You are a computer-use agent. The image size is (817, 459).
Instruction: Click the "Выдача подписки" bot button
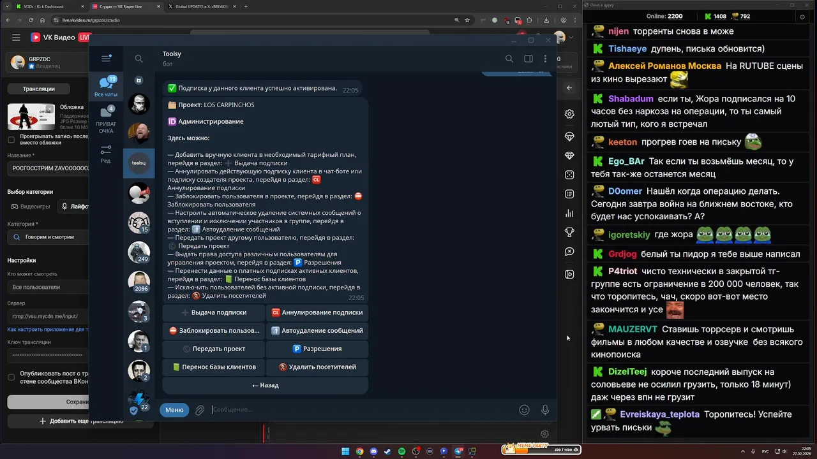214,312
